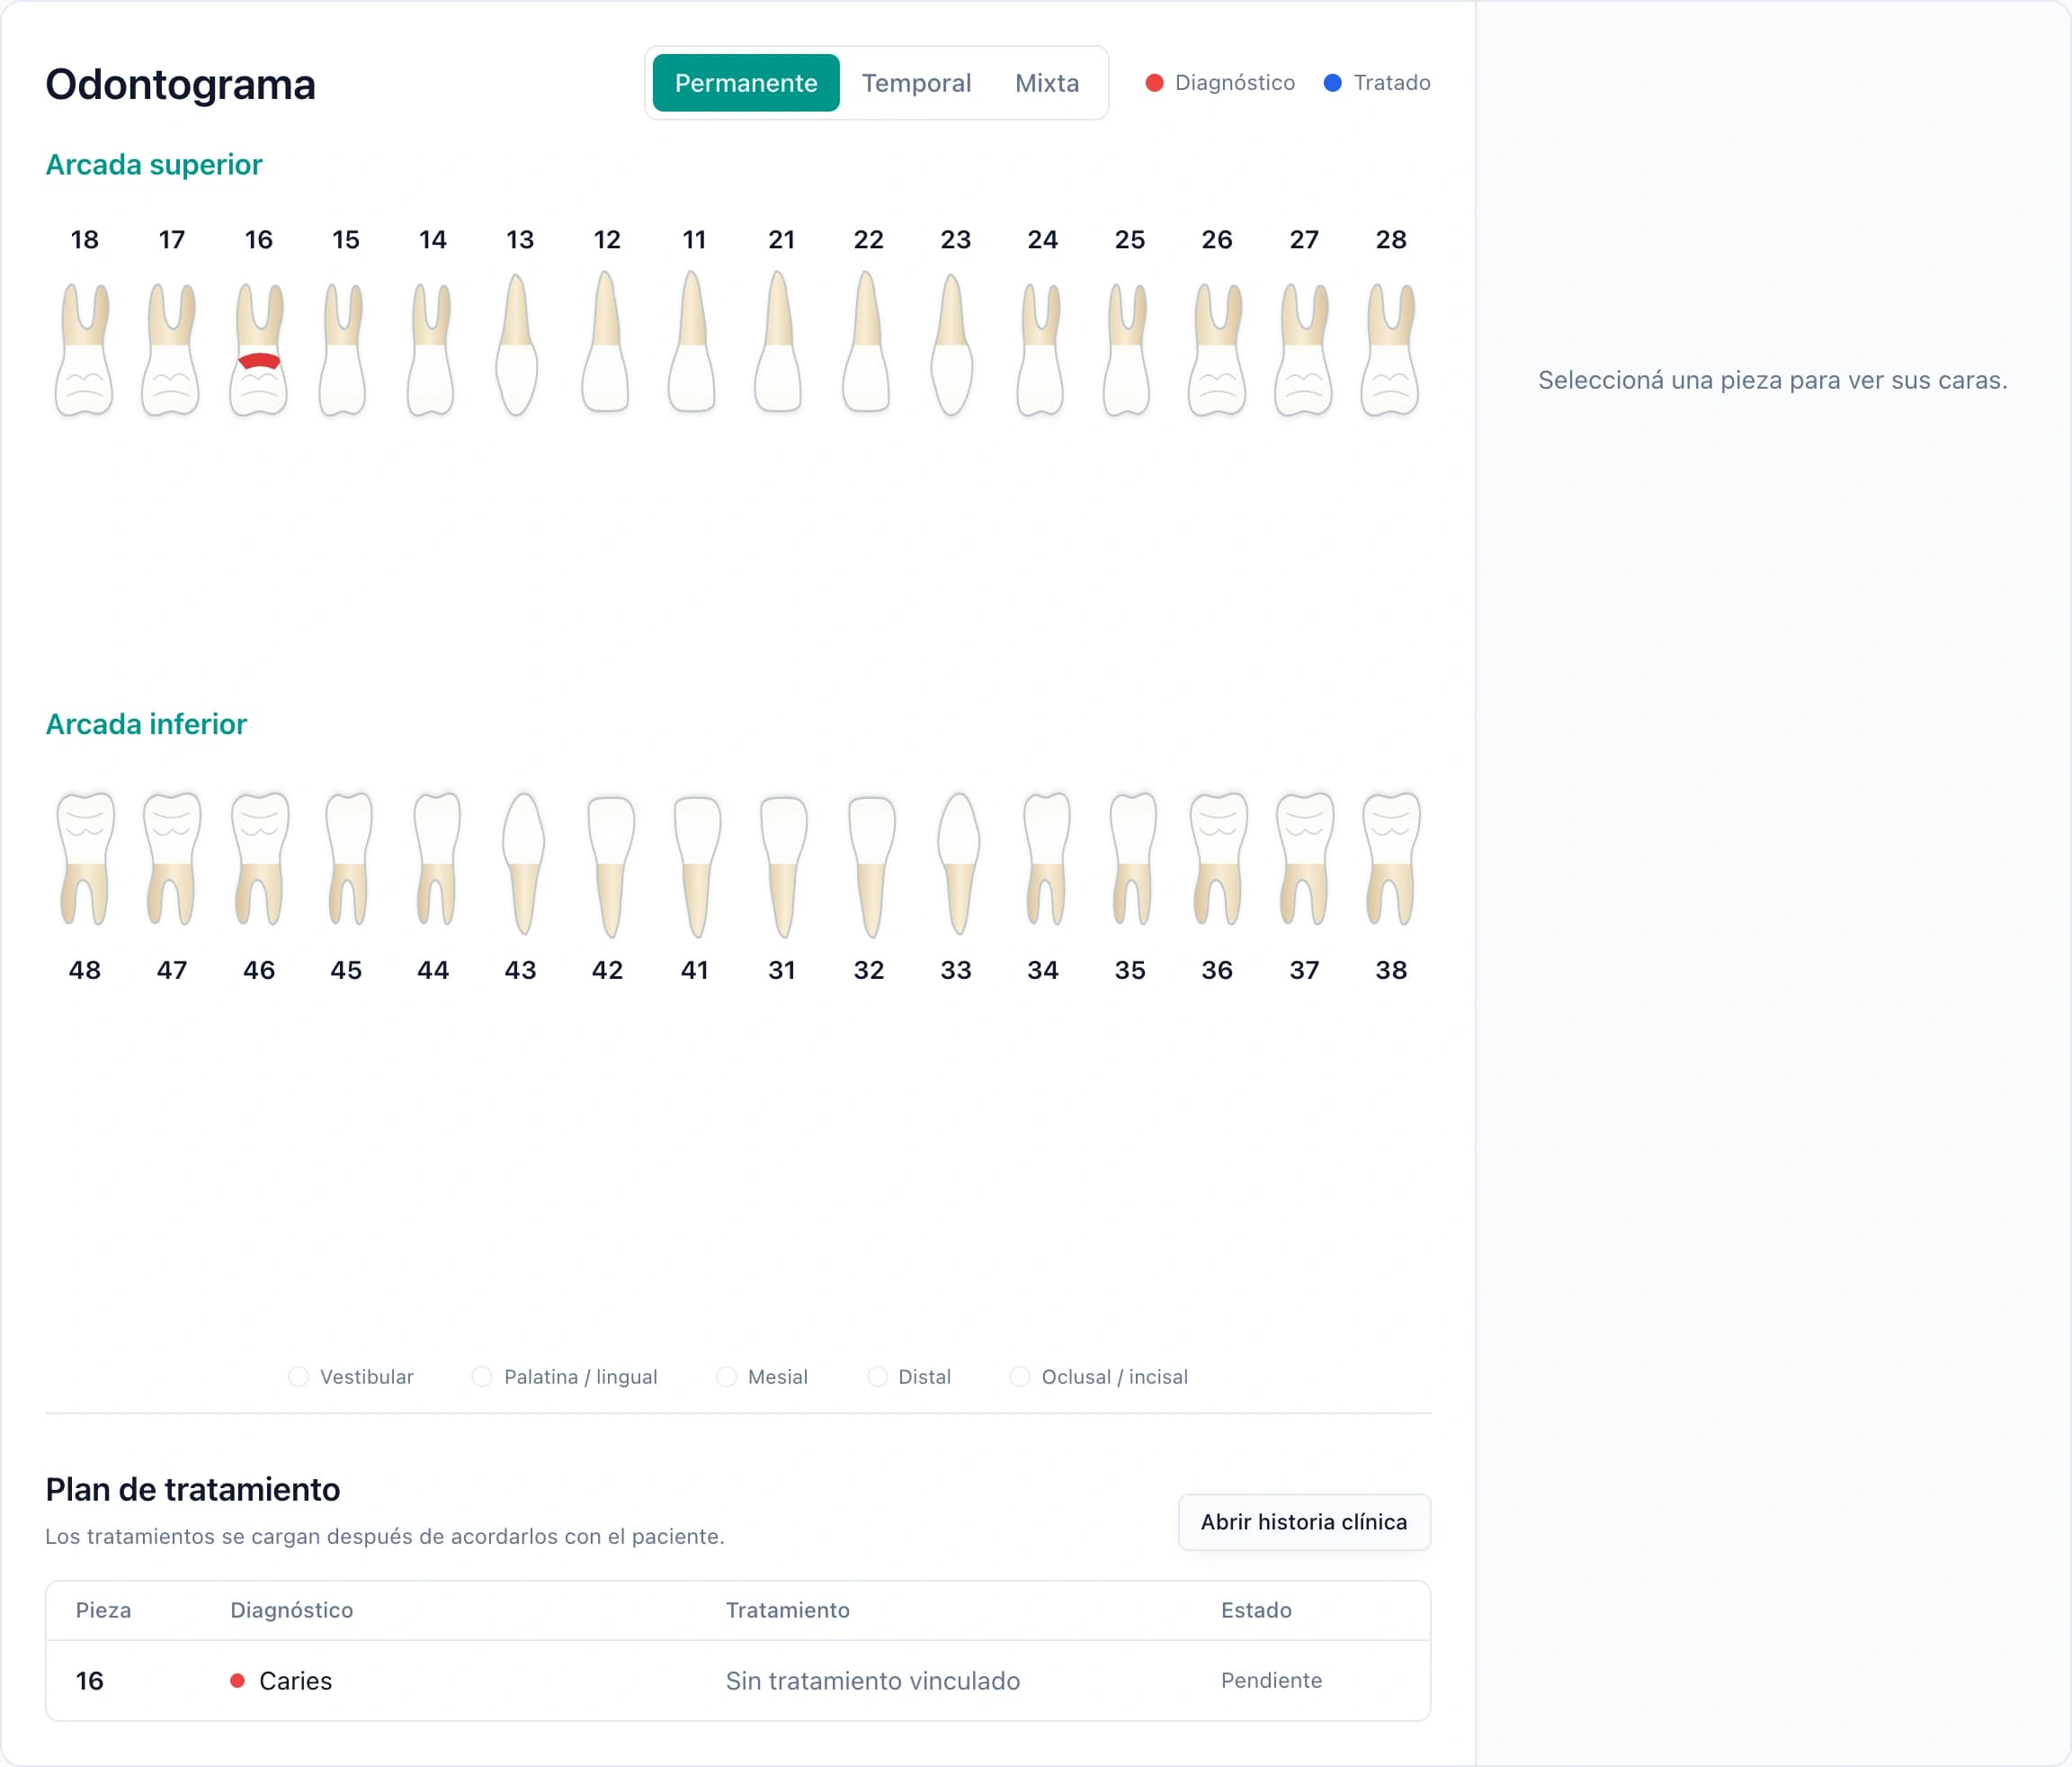Click the red Diagnóstico legend dot
2072x1767 pixels.
1154,83
